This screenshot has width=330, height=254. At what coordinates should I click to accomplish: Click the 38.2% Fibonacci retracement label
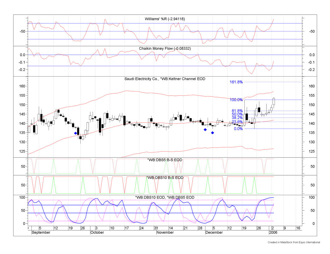pos(237,118)
